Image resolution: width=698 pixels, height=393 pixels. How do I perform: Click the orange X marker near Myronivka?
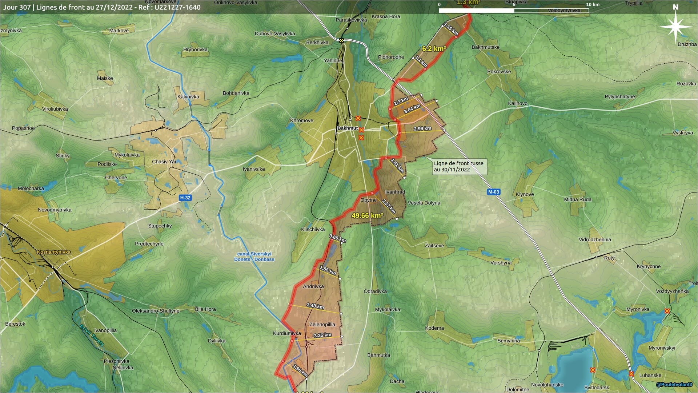[x=667, y=311]
